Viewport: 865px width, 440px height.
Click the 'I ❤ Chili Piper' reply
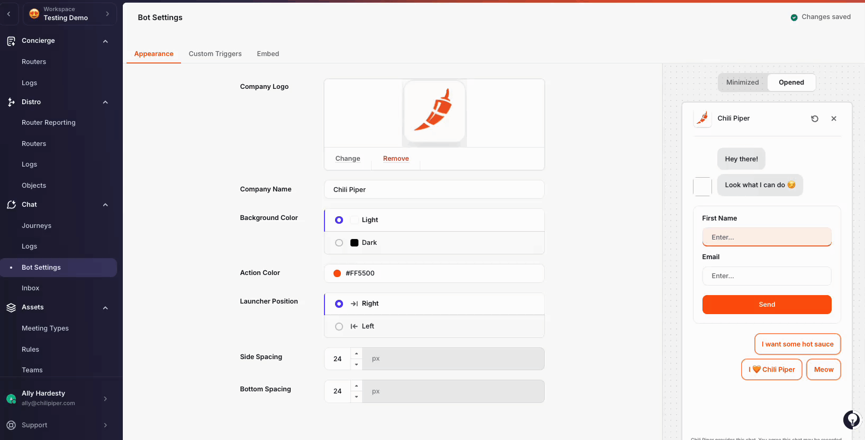pos(772,370)
